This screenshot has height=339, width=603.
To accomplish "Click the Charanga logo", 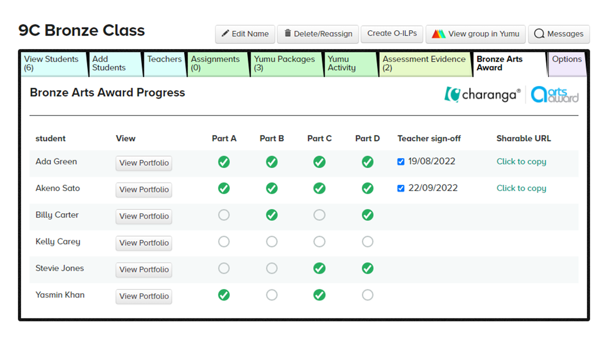I will tap(482, 95).
